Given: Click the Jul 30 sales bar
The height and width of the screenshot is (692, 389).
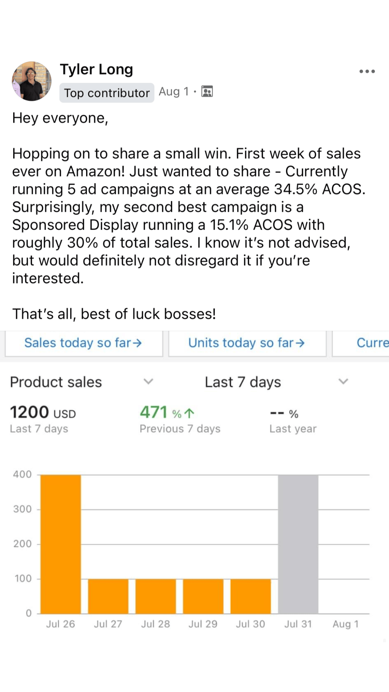Looking at the screenshot, I should [x=251, y=596].
